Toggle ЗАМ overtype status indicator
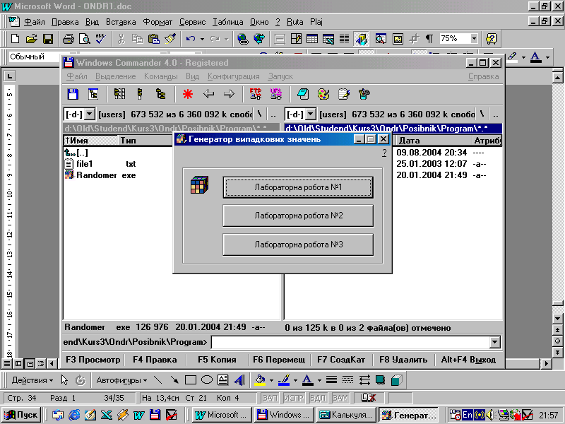The height and width of the screenshot is (424, 565). 340,398
